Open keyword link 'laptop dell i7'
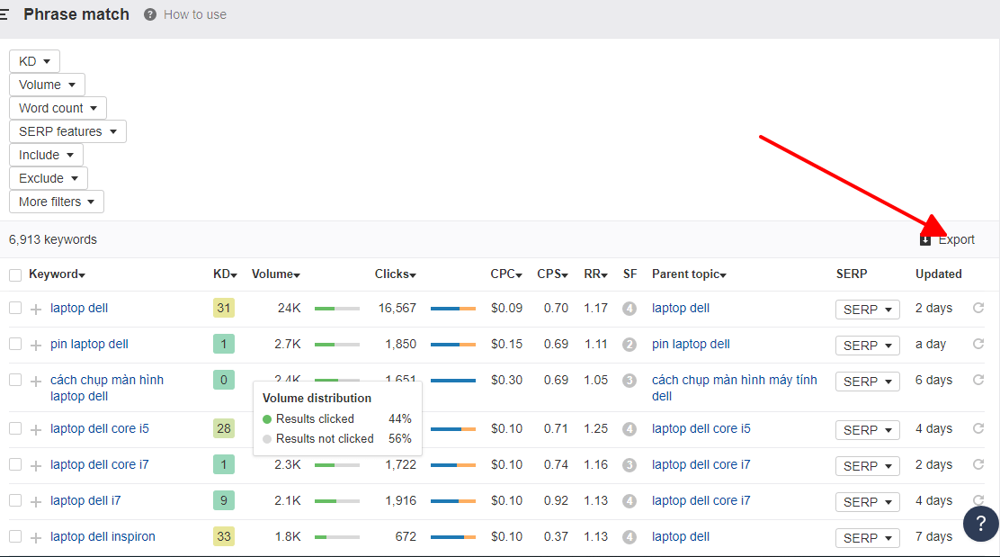The image size is (1000, 557). [85, 501]
